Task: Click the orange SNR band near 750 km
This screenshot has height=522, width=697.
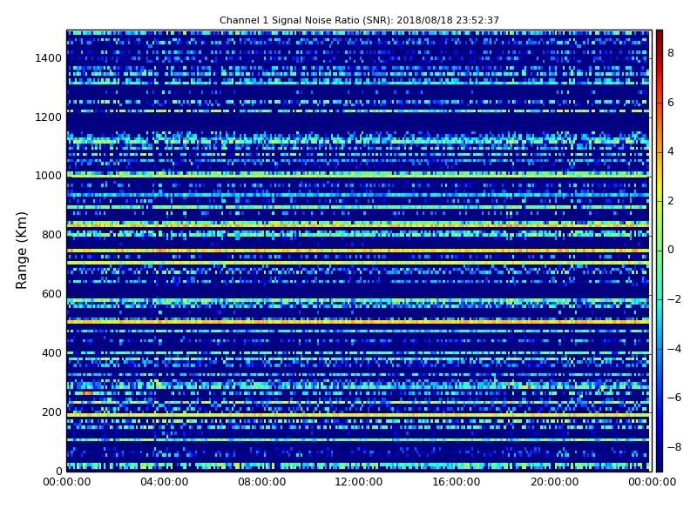Action: pyautogui.click(x=358, y=251)
